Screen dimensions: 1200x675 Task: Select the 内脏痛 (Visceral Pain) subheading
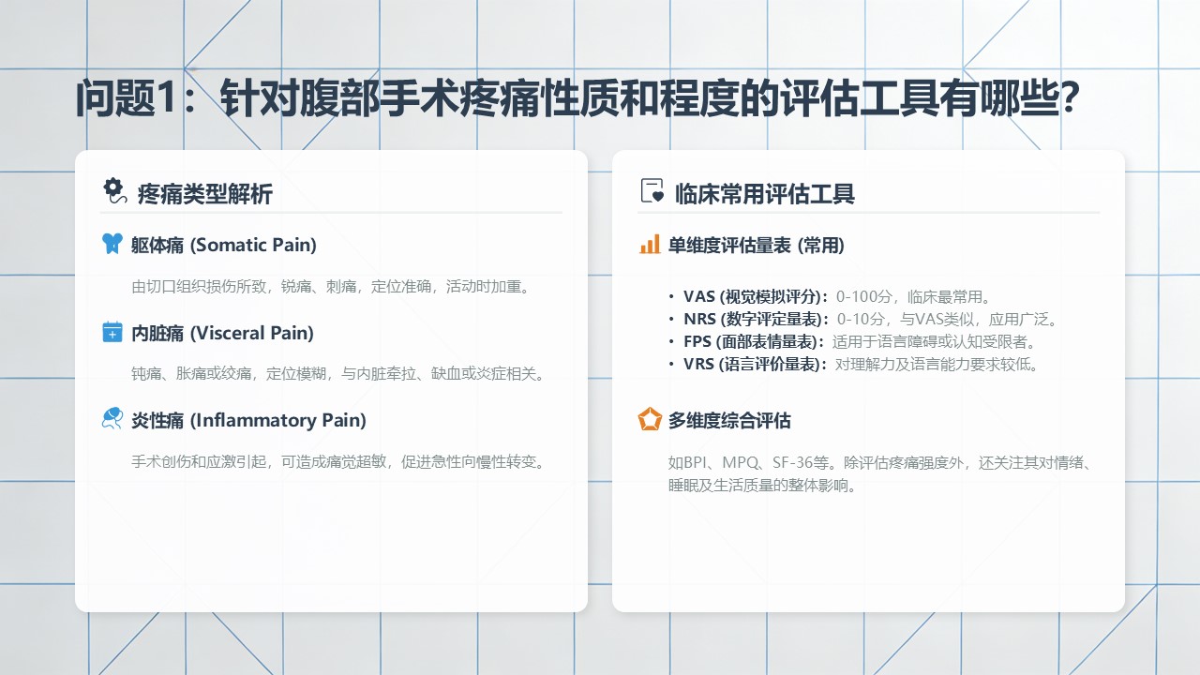click(222, 333)
